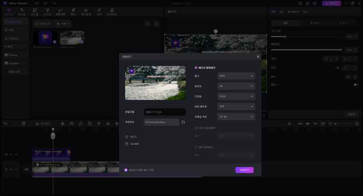Click the folder browse icon beside save path
The image size is (363, 196).
coord(183,122)
